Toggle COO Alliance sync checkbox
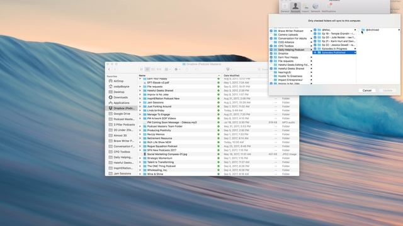 click(271, 42)
